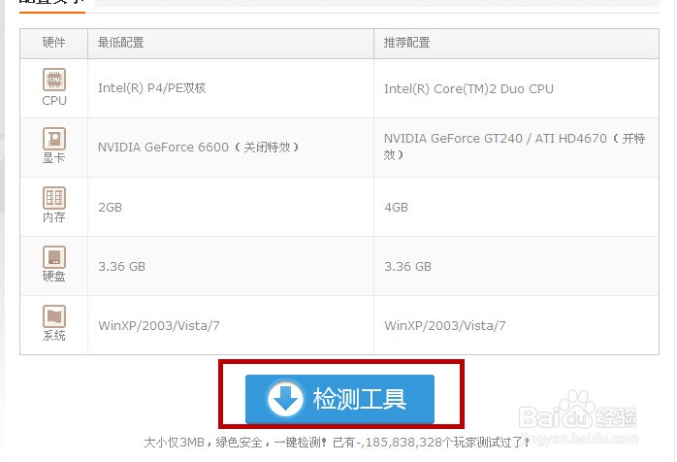Viewport: 677px width, 462px height.
Task: Click the hard disk (硬盘) icon
Action: (x=54, y=257)
